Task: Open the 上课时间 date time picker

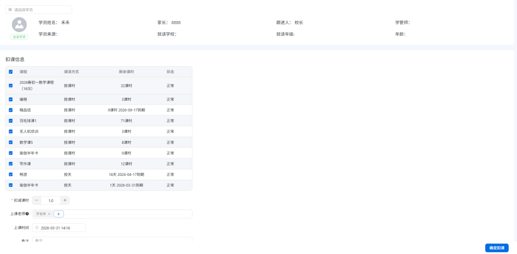Action: tap(60, 228)
